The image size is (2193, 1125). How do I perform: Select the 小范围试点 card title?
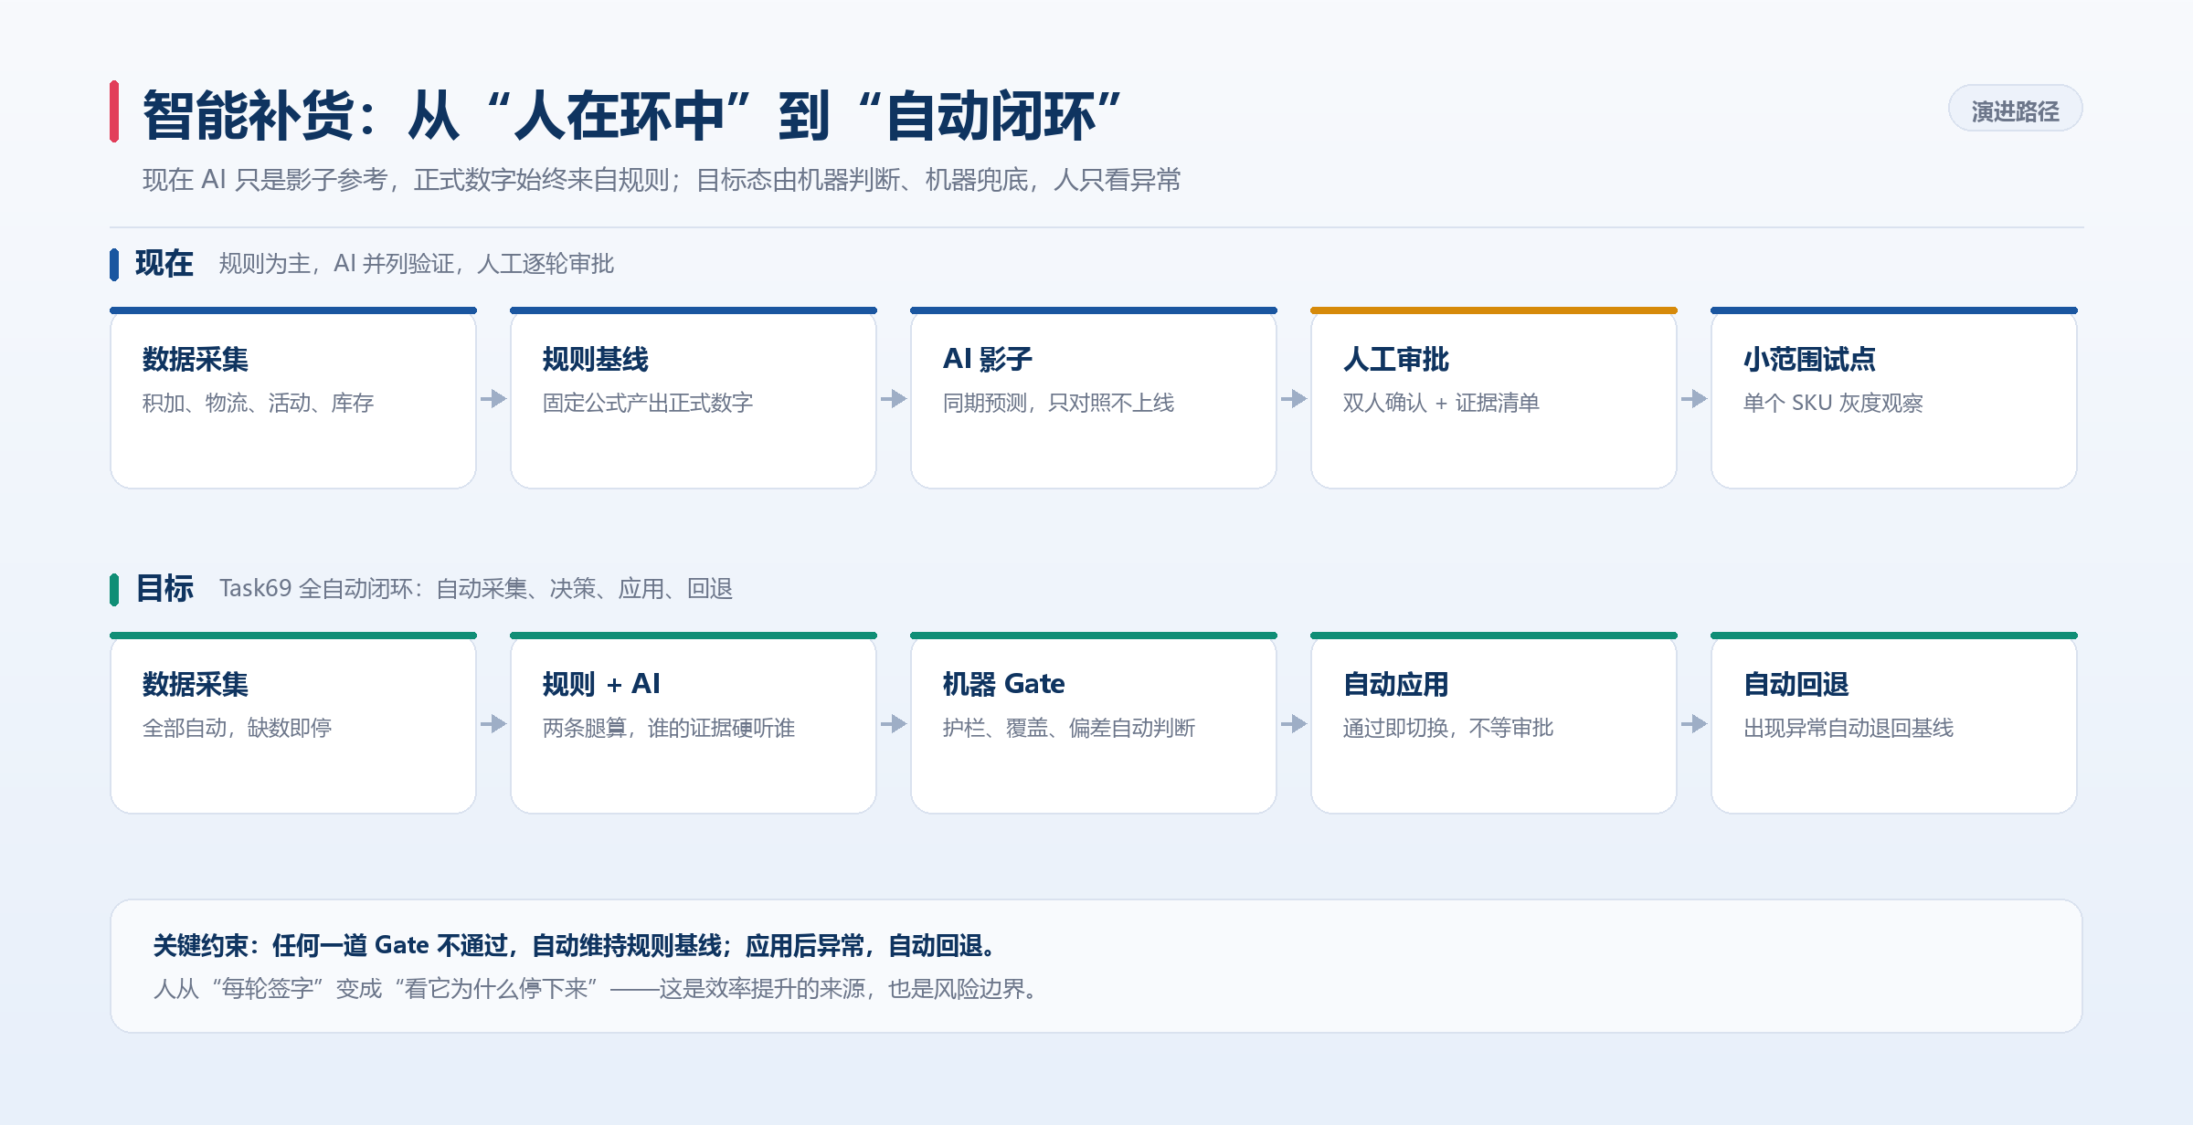[x=1809, y=359]
